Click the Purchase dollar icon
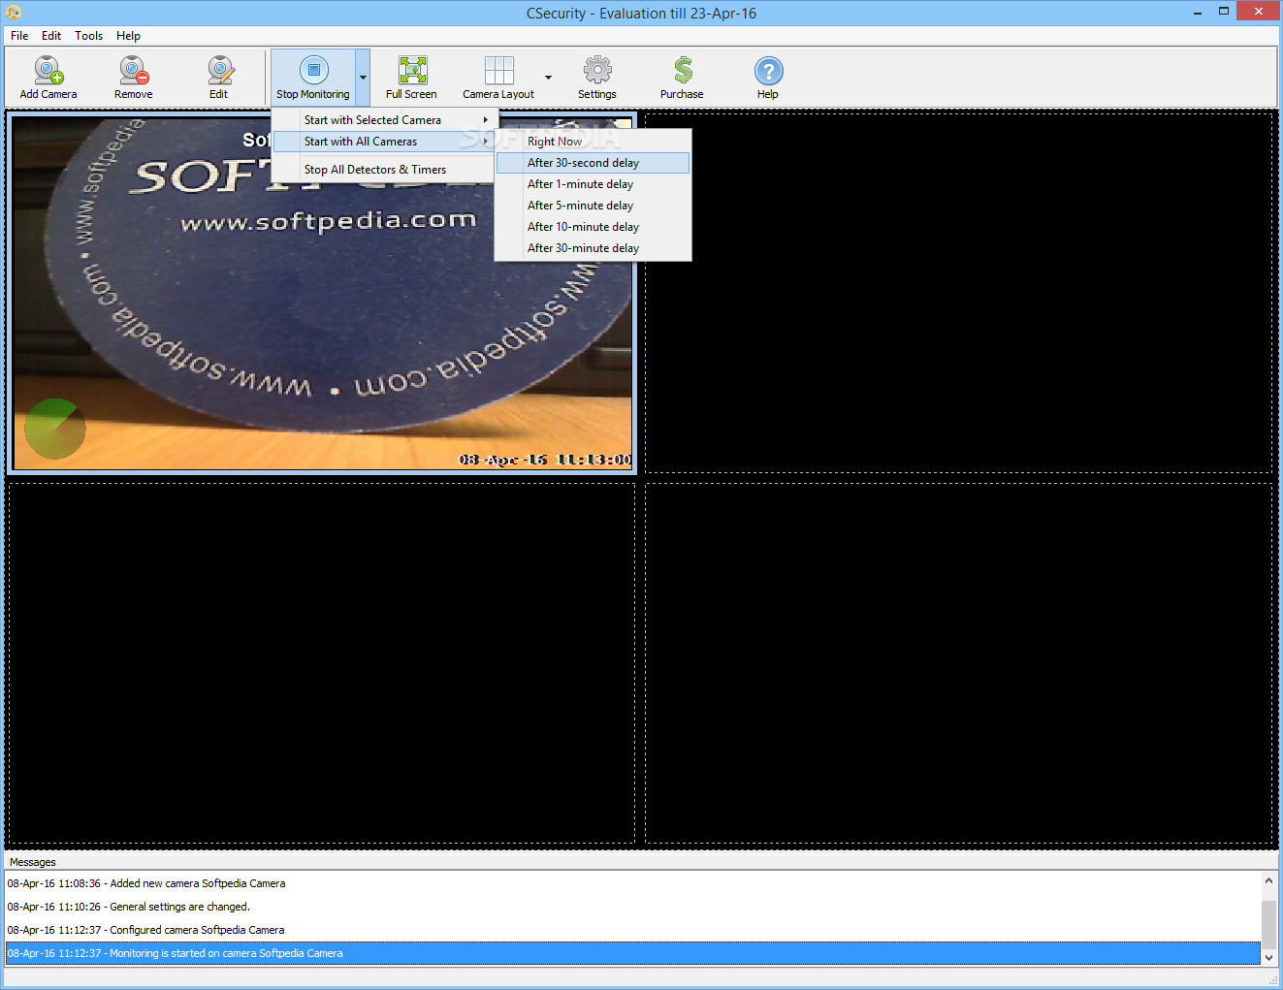 pyautogui.click(x=682, y=78)
